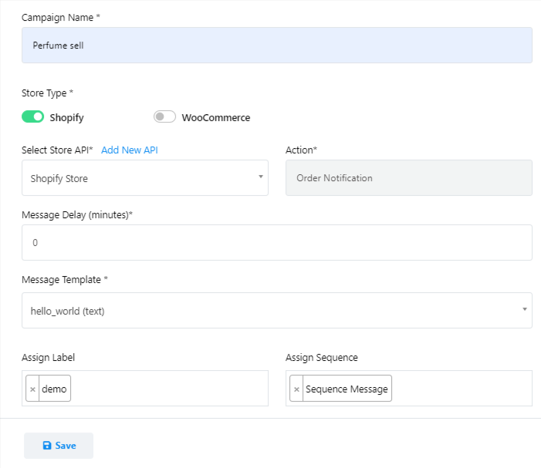Save the campaign
Screen dimensions: 541x468
pyautogui.click(x=59, y=446)
